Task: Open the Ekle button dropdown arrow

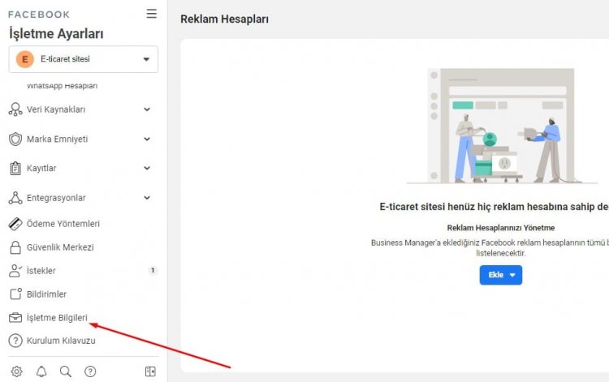Action: click(512, 275)
